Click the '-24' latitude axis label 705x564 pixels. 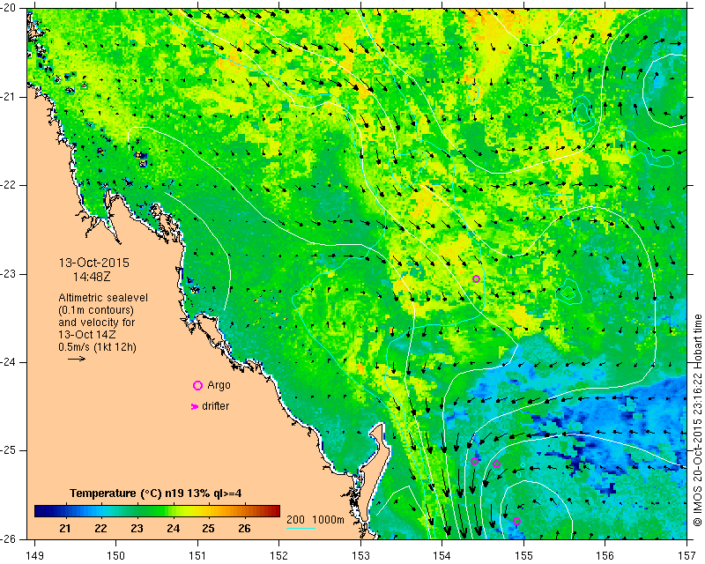click(8, 362)
